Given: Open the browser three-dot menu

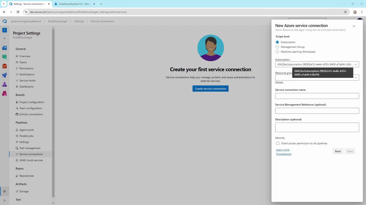Looking at the screenshot, I should coord(362,12).
